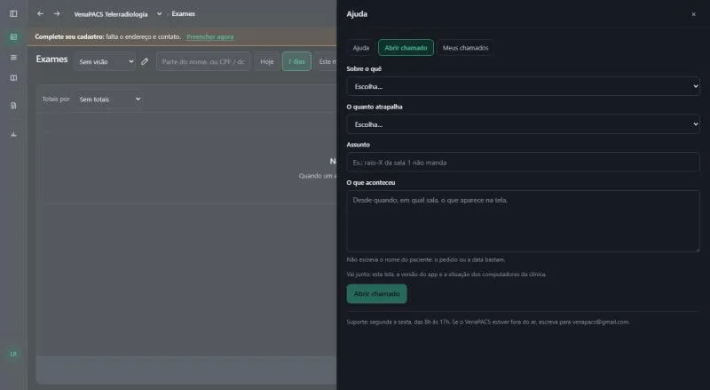This screenshot has height=390, width=710.
Task: Open the Sem totais totals dropdown
Action: [108, 99]
